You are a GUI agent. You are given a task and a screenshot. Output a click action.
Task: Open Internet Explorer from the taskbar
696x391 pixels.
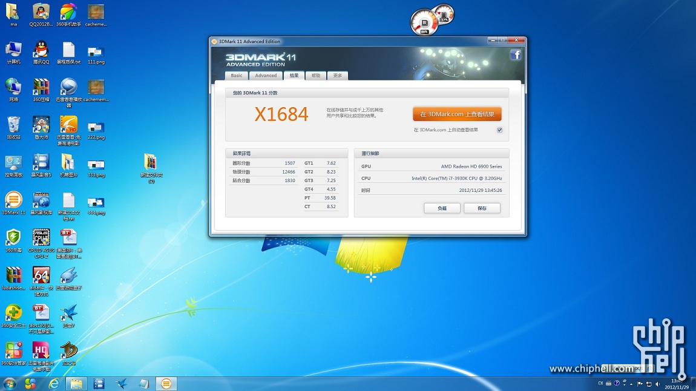point(54,384)
